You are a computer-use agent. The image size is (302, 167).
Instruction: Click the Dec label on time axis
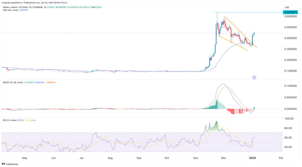click(224, 158)
